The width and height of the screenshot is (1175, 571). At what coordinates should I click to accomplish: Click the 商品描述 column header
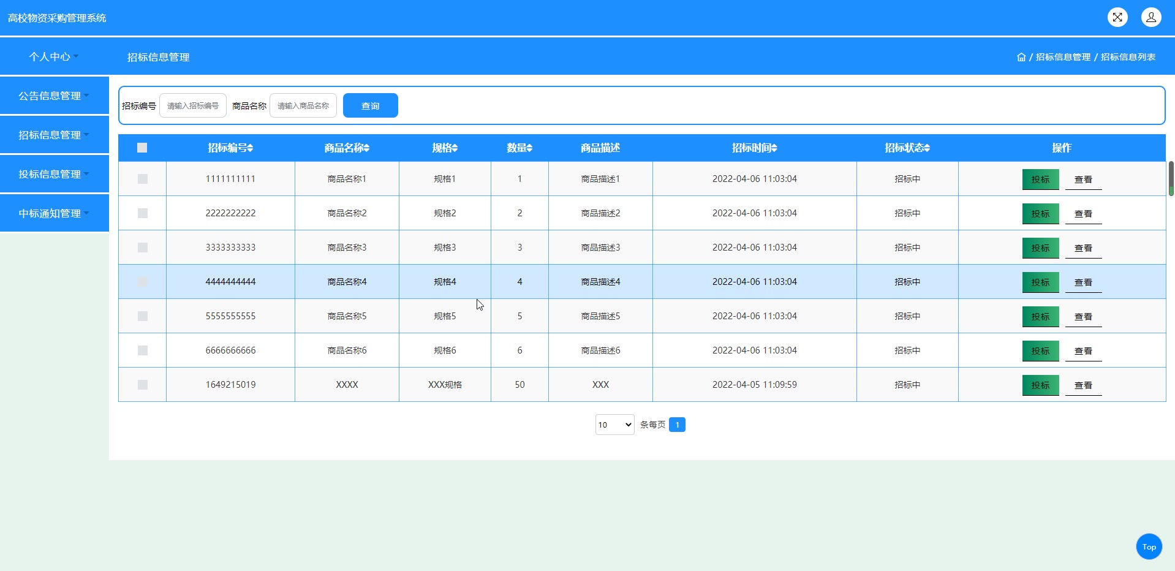[600, 148]
